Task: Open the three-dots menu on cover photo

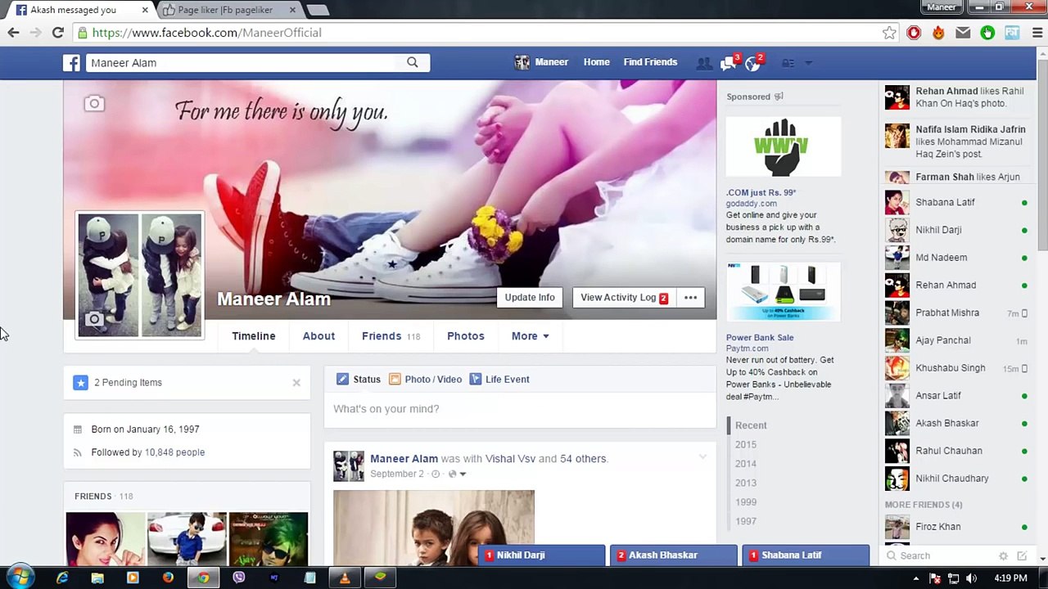Action: (690, 298)
